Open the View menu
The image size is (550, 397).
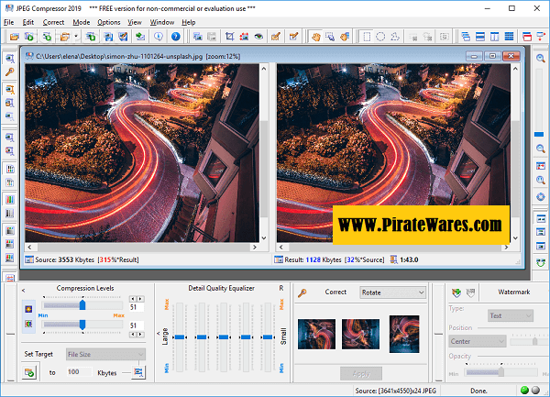click(x=135, y=22)
